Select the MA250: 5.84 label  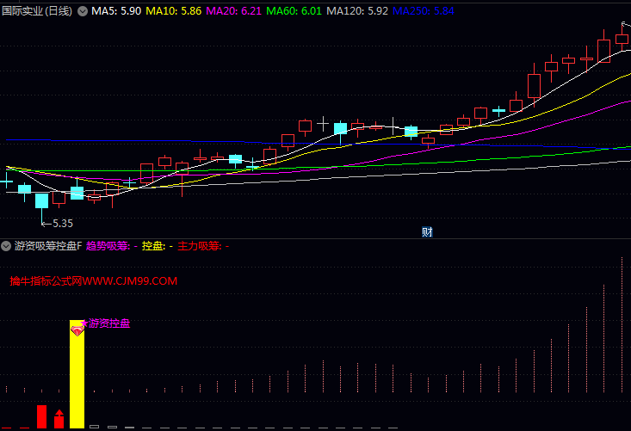click(424, 11)
